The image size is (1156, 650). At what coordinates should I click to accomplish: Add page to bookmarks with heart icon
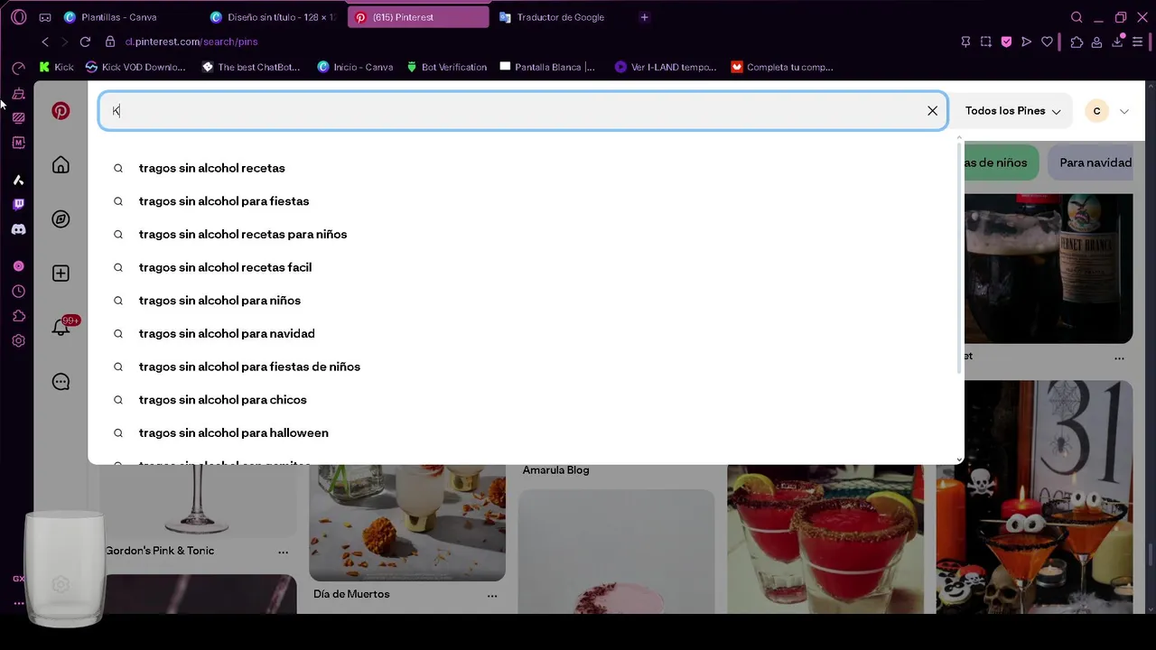pos(1047,42)
